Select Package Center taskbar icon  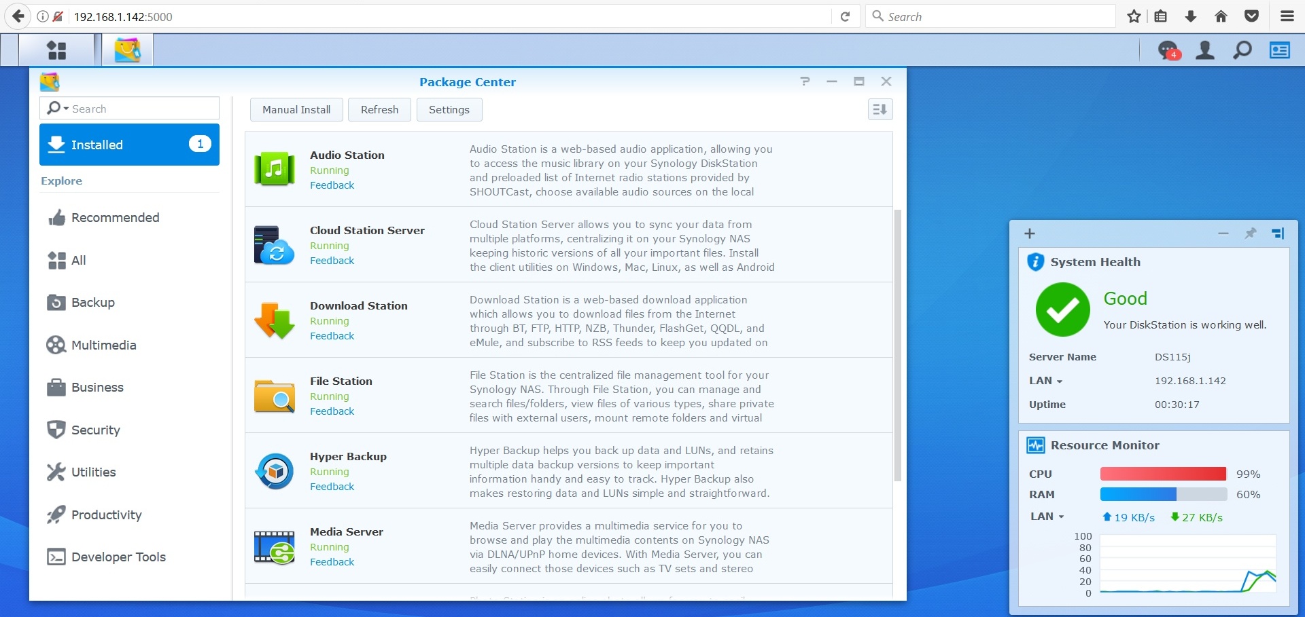[x=127, y=50]
